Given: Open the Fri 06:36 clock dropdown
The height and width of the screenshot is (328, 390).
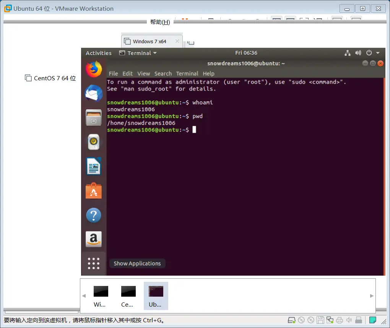Looking at the screenshot, I should (246, 53).
